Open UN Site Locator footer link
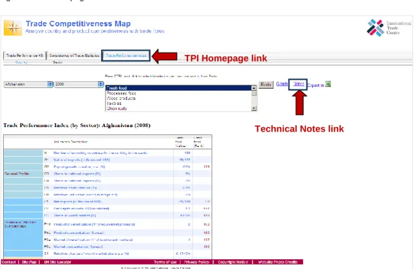Viewport: 414px width, 269px height. 57,262
